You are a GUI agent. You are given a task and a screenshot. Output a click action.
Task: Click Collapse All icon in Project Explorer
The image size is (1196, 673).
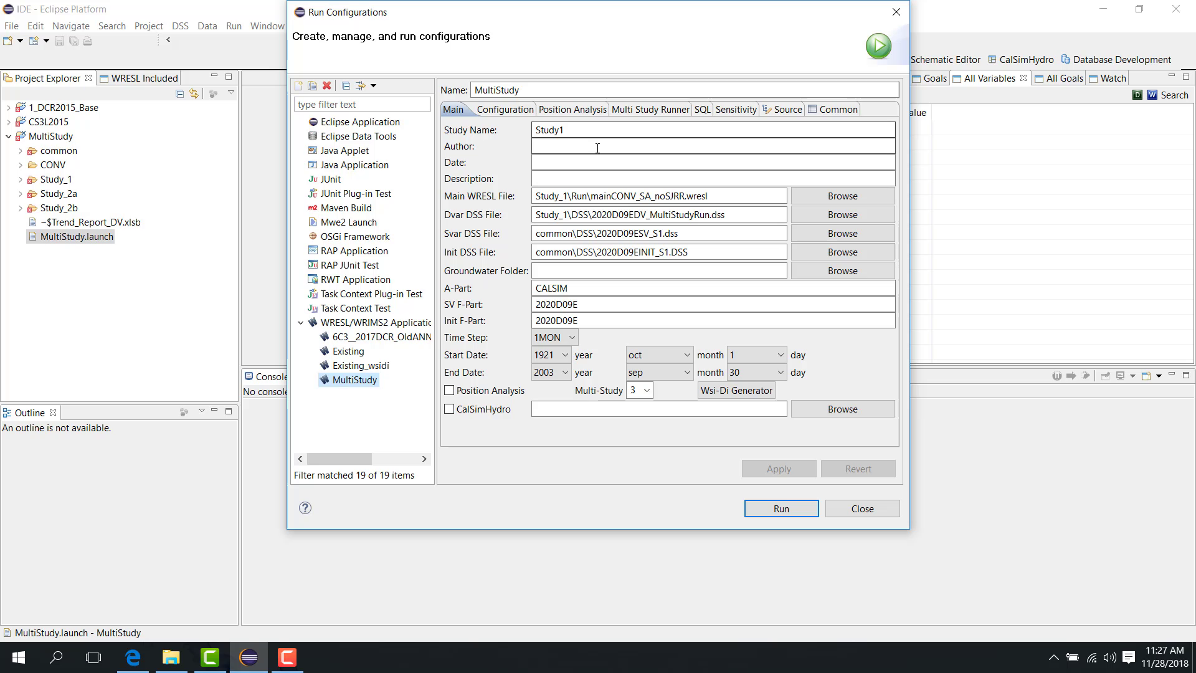[x=180, y=93]
